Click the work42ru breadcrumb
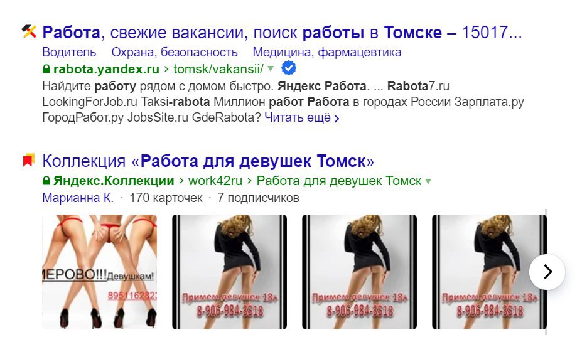Viewport: 587px width, 347px height. (215, 181)
